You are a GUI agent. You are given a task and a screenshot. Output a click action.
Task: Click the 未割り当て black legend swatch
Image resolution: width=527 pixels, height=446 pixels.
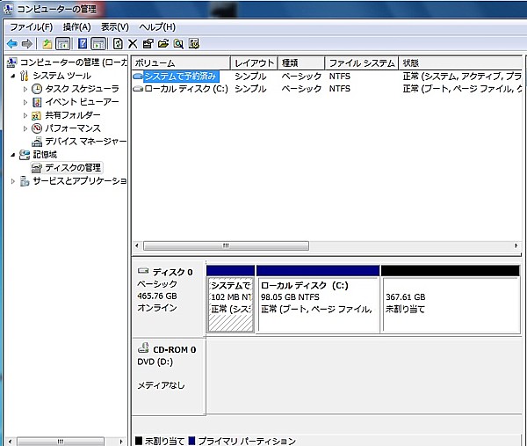click(139, 441)
